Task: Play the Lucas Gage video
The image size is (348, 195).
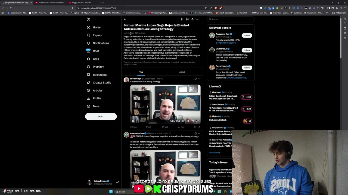Action: [x=133, y=121]
